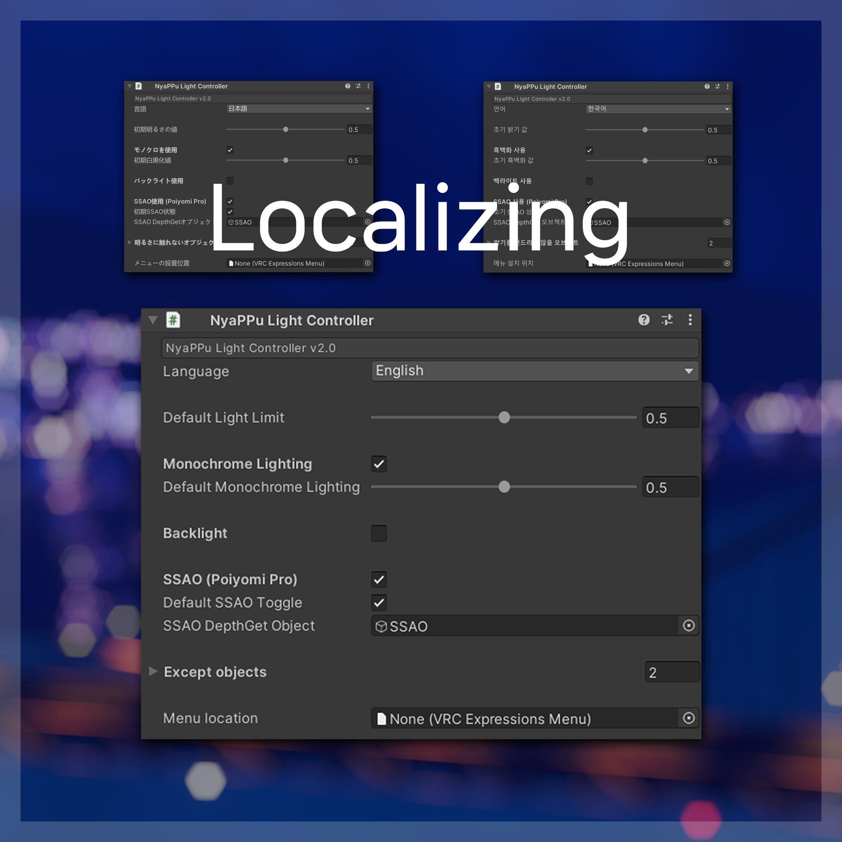The width and height of the screenshot is (842, 842).
Task: Open three-dot menu of English panel
Action: pos(690,320)
